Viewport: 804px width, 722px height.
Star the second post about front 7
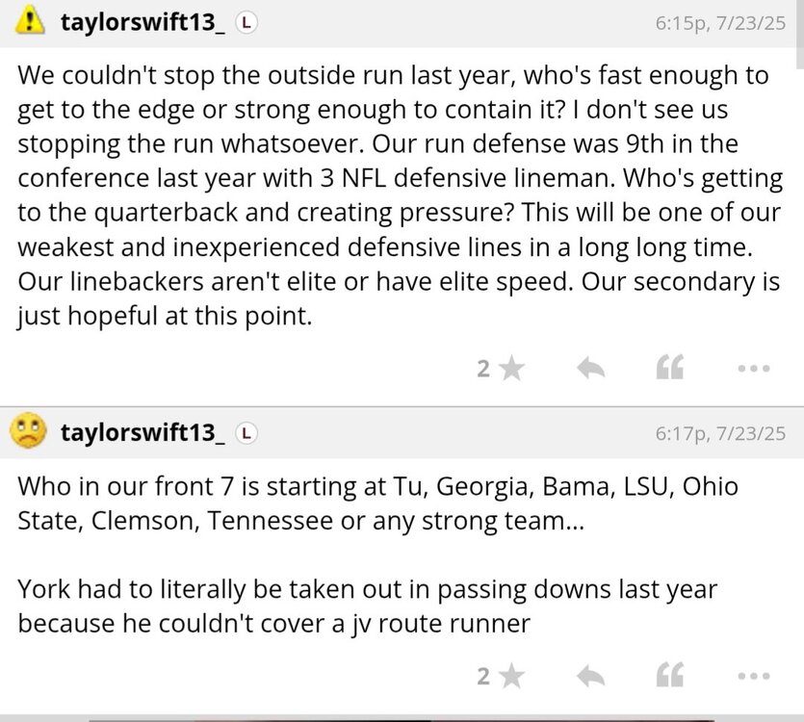tap(512, 677)
